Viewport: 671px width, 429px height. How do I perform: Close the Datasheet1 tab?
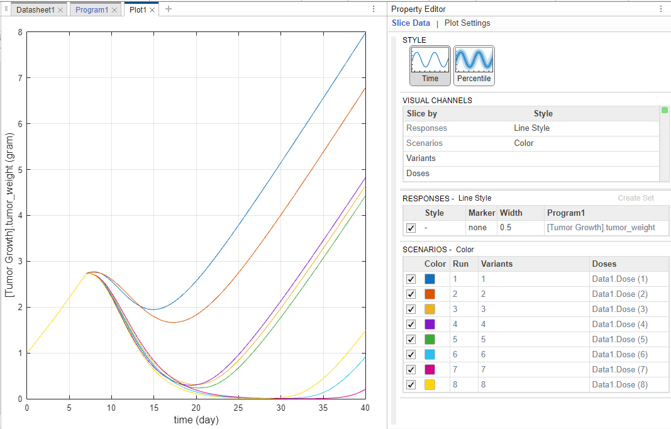coord(60,10)
